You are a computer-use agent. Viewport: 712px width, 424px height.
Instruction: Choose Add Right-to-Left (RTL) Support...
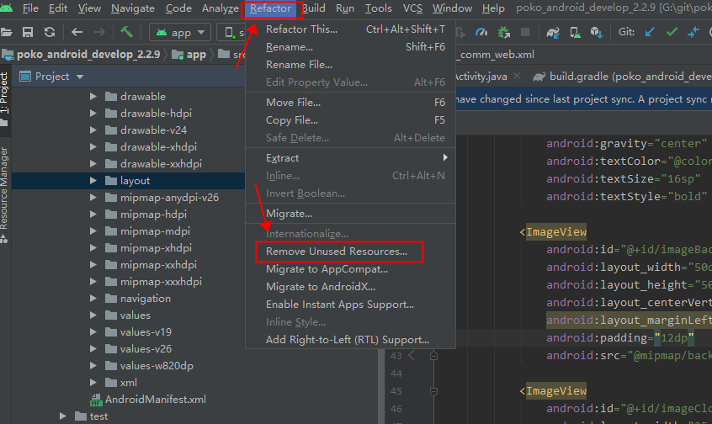click(x=351, y=340)
